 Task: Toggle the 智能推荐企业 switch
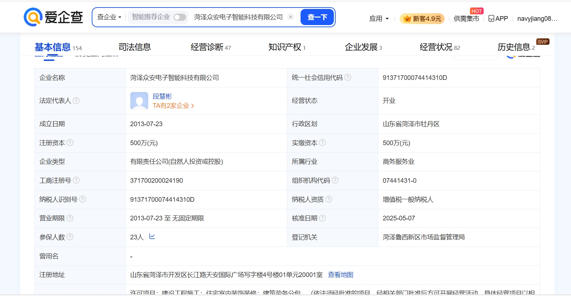tap(180, 17)
